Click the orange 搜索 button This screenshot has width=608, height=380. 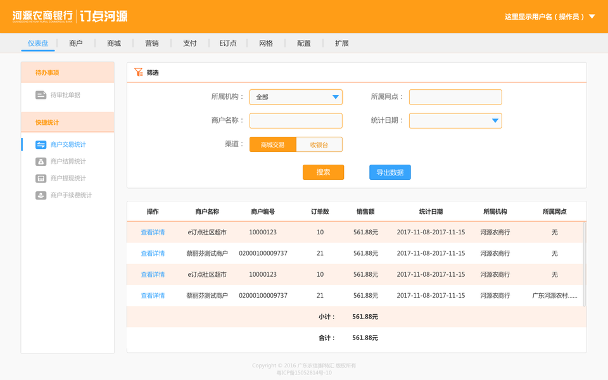[323, 172]
